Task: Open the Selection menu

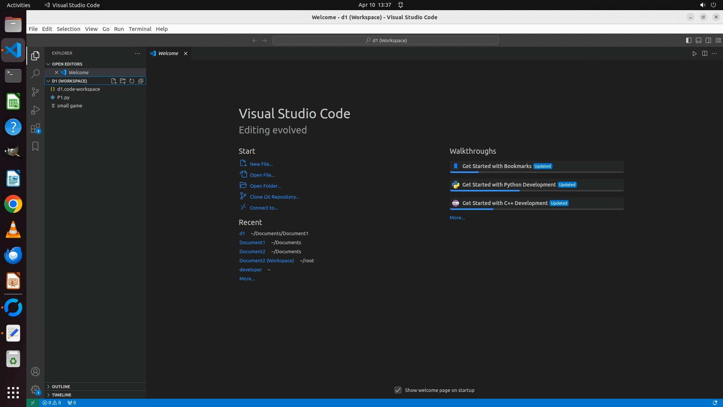Action: pos(68,29)
